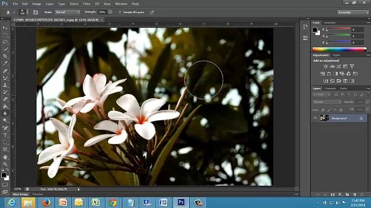Viewport: 371px width, 208px height.
Task: Select the Paint Bucket tool
Action: point(5,106)
